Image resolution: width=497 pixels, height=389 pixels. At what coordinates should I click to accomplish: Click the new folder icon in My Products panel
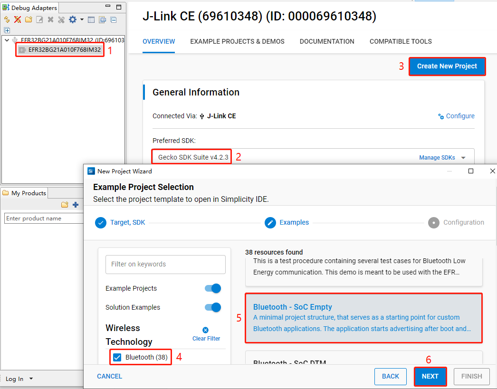tap(65, 205)
